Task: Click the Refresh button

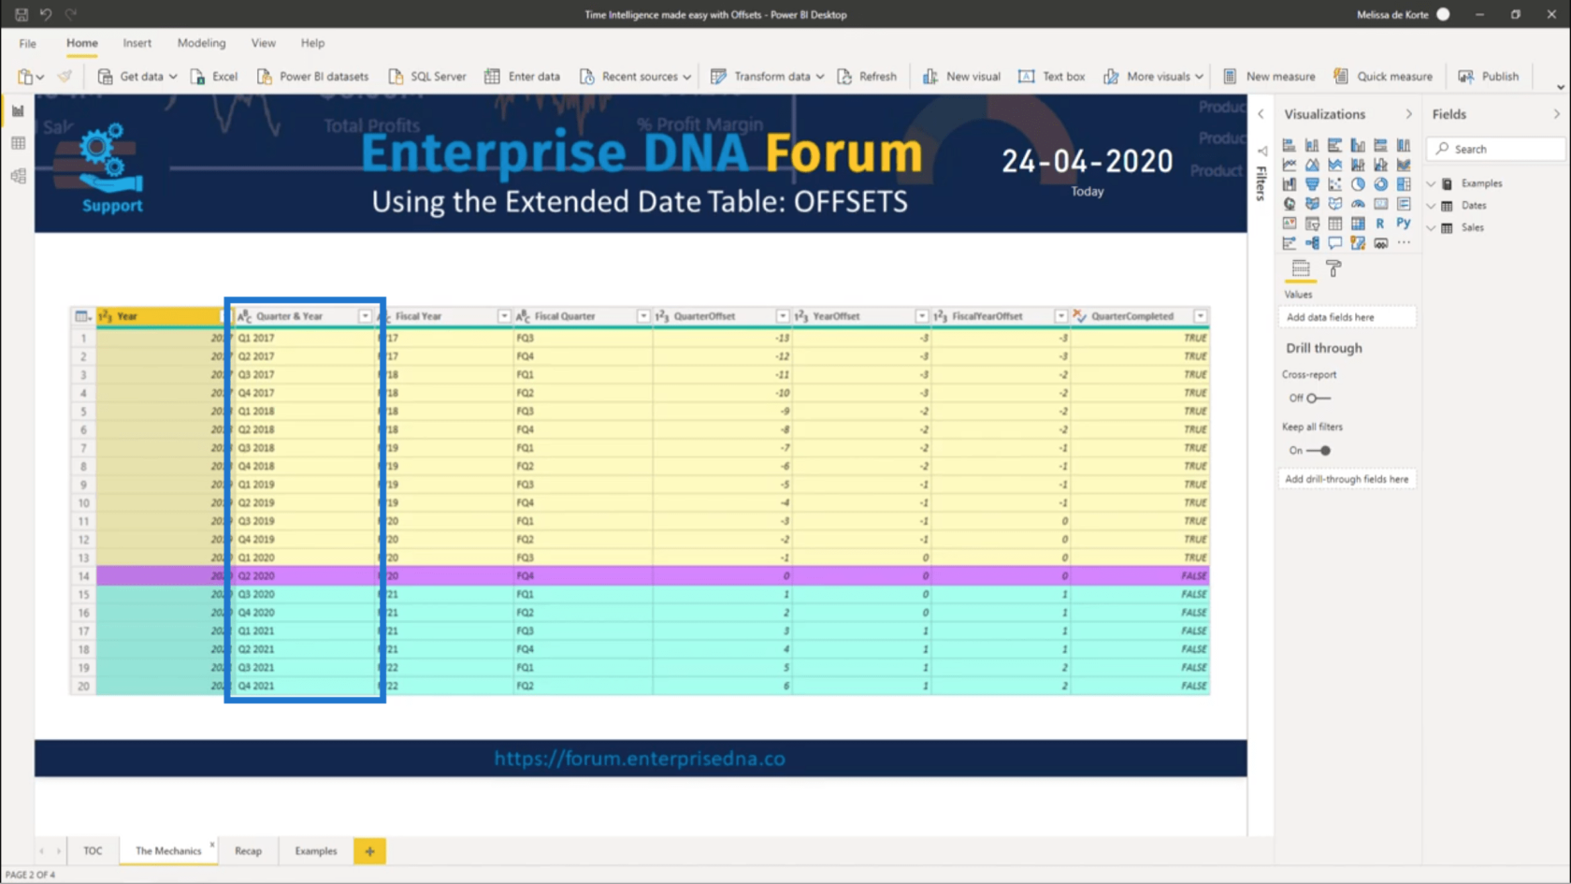Action: tap(867, 77)
